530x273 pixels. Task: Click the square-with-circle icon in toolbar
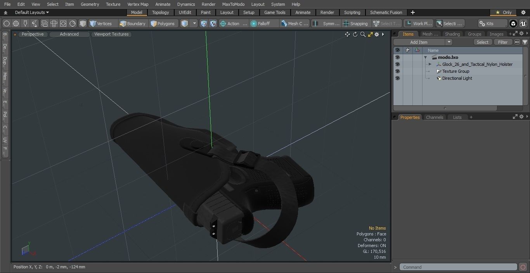(x=63, y=24)
